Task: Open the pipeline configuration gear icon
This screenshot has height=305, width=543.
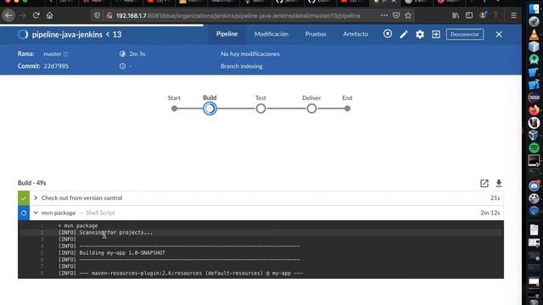Action: point(420,34)
